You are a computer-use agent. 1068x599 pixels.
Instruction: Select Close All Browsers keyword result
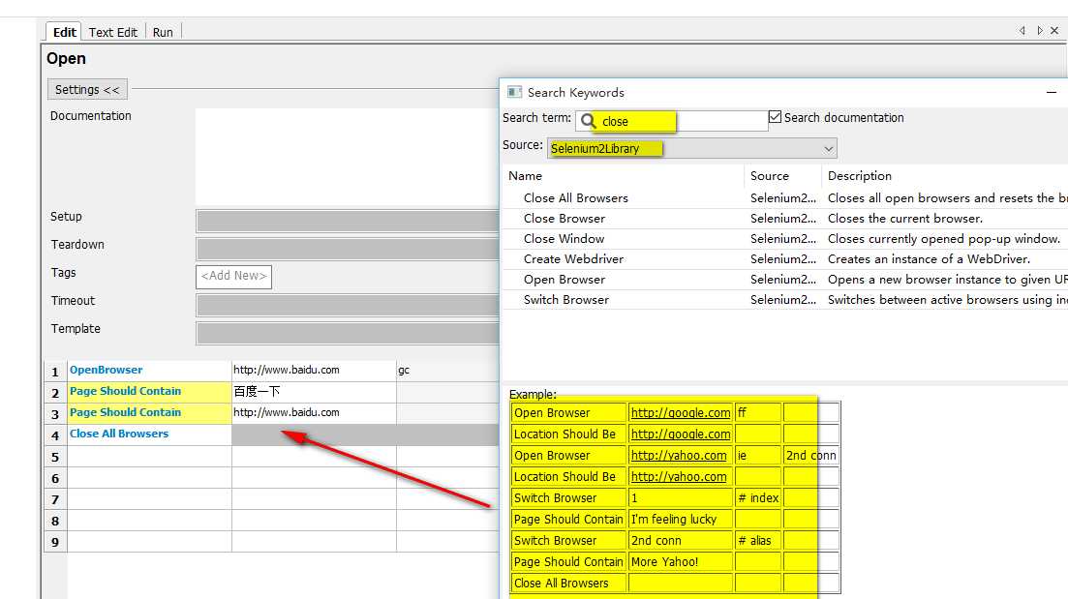pos(575,198)
